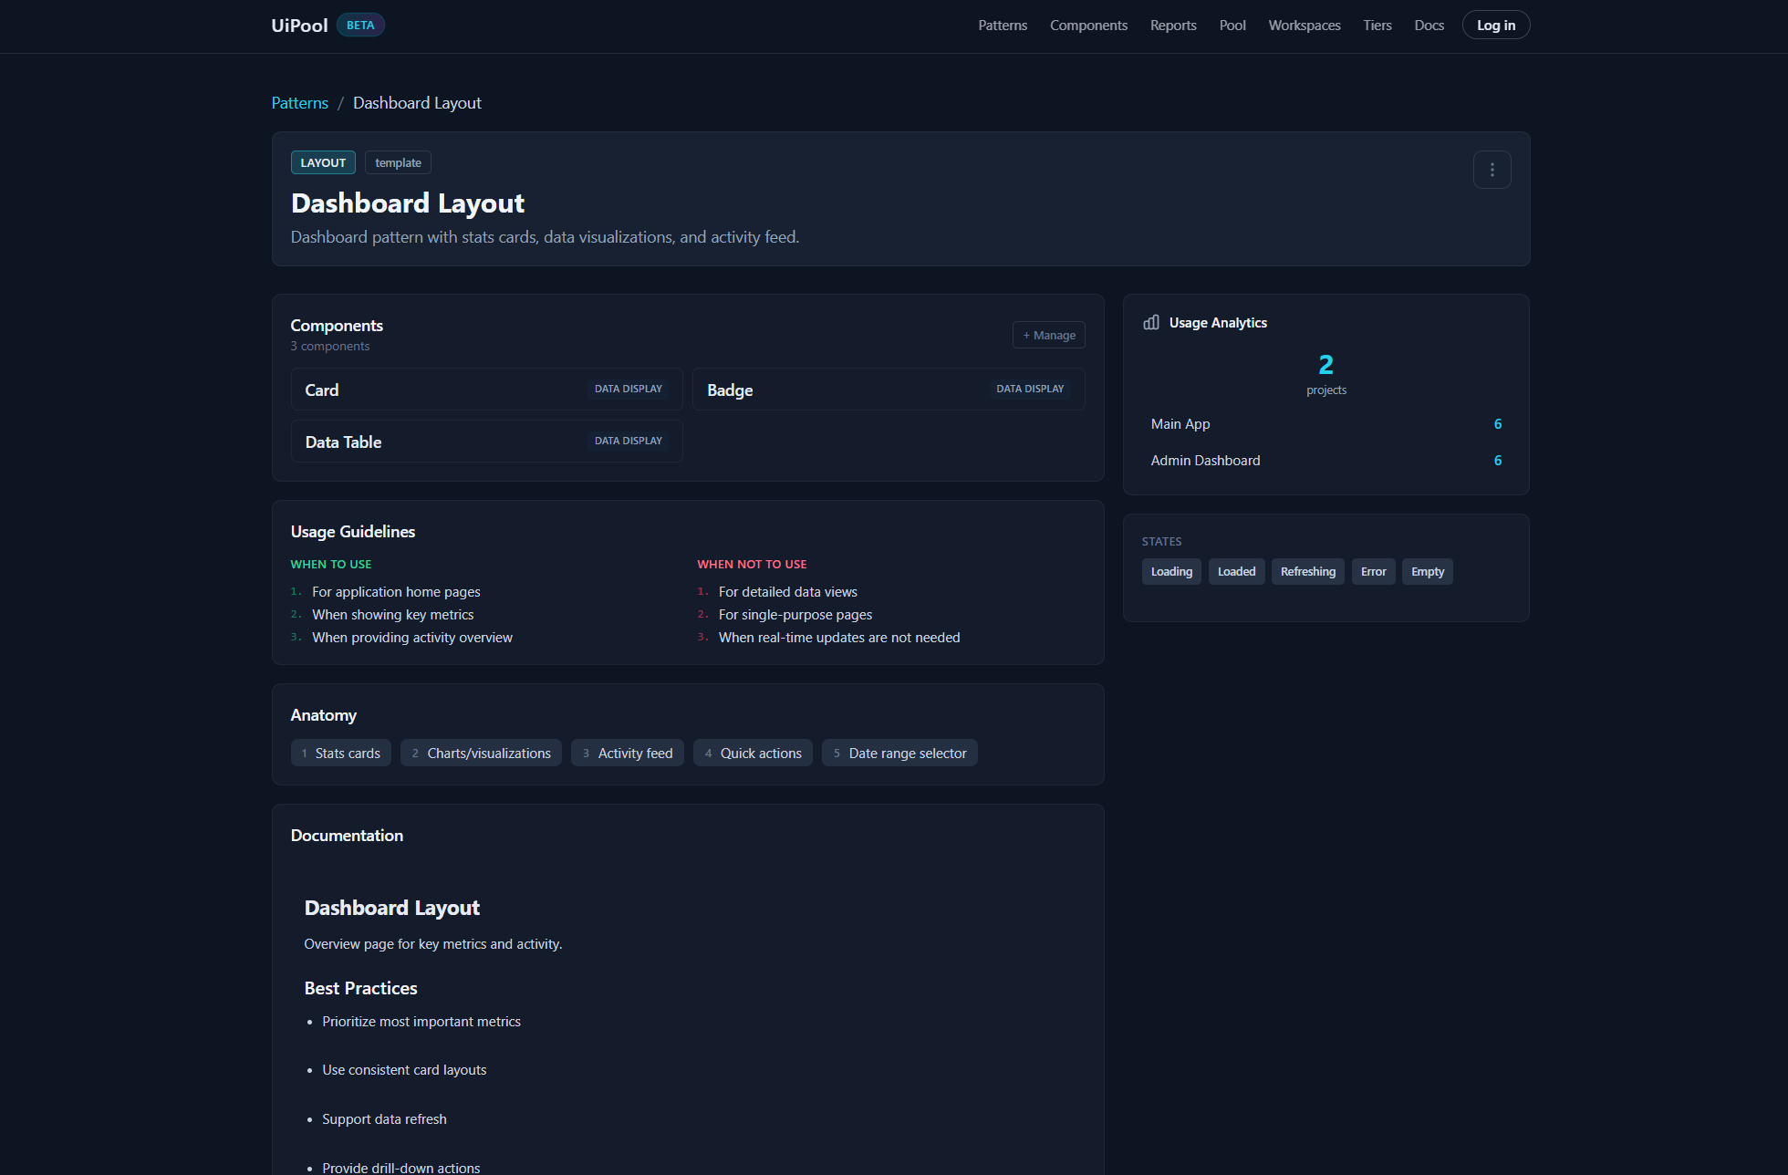
Task: Click the + Manage button
Action: coord(1048,335)
